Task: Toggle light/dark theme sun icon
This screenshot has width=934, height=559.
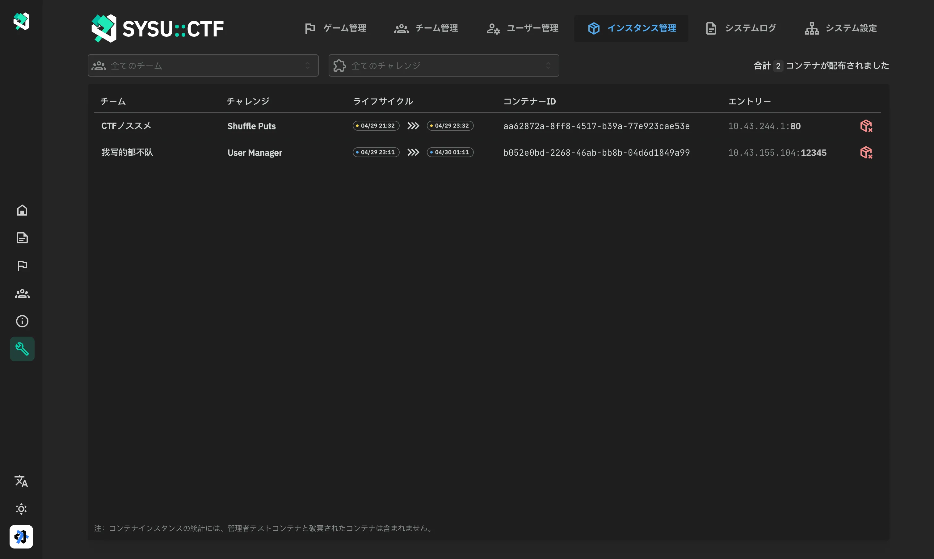Action: [x=21, y=509]
